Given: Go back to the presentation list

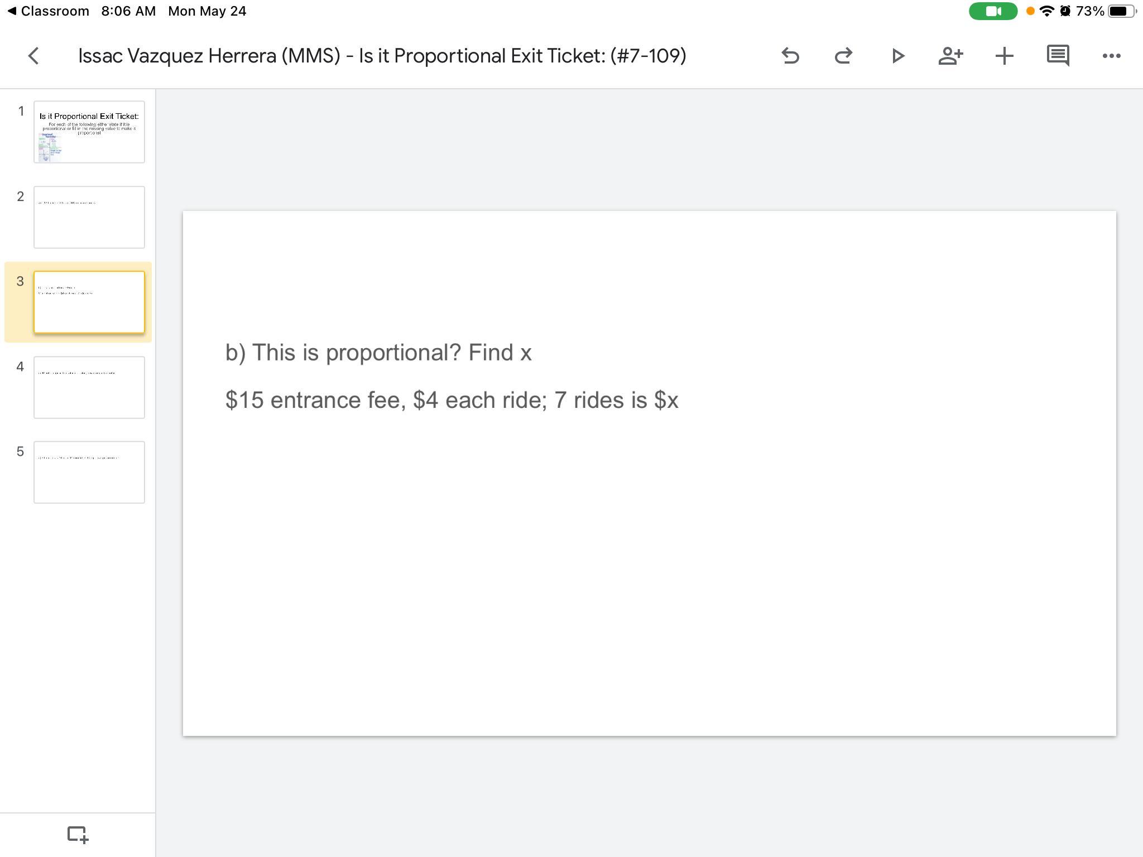Looking at the screenshot, I should pyautogui.click(x=33, y=55).
